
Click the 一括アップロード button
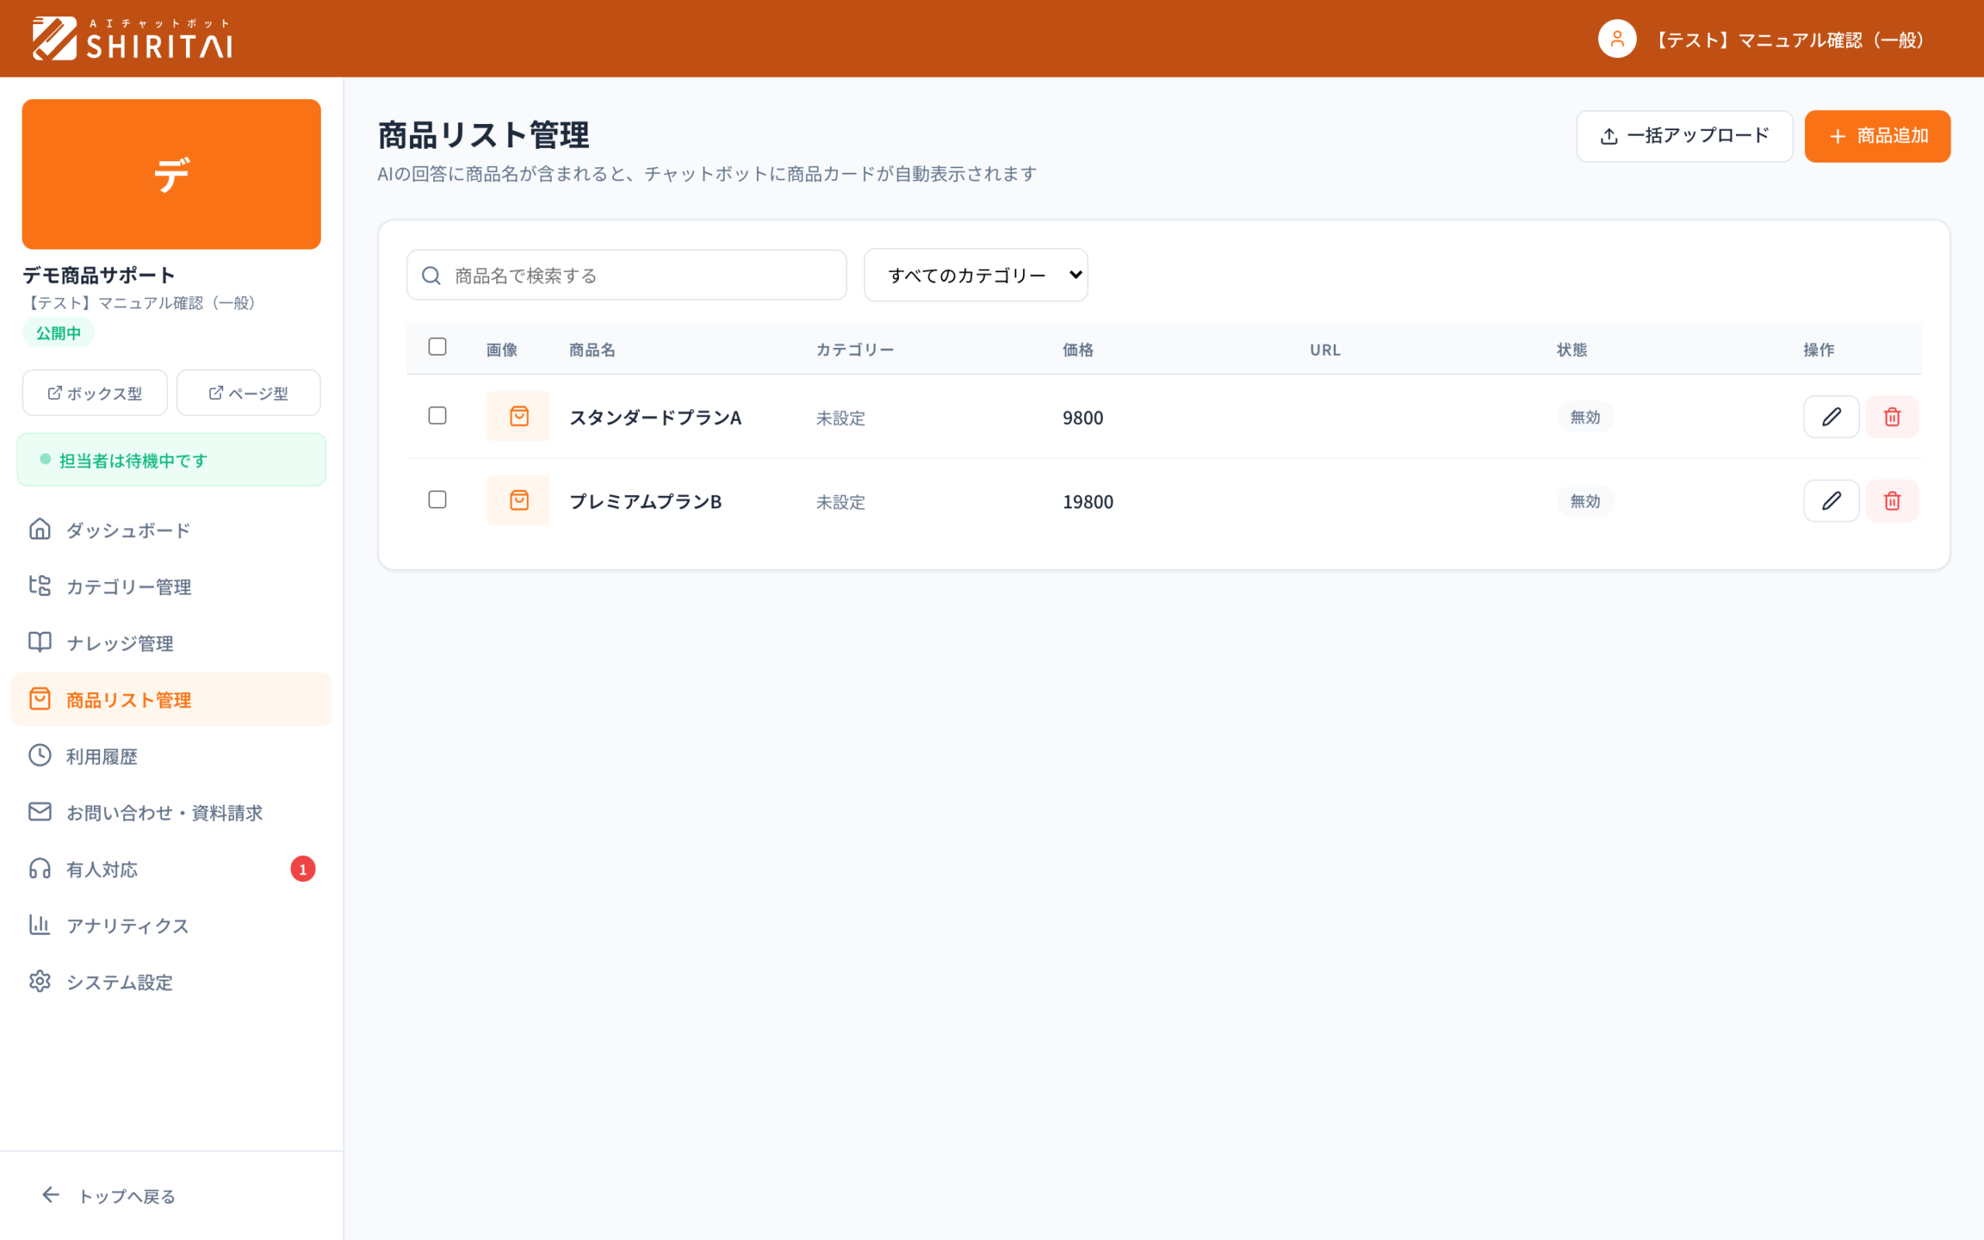[x=1684, y=136]
